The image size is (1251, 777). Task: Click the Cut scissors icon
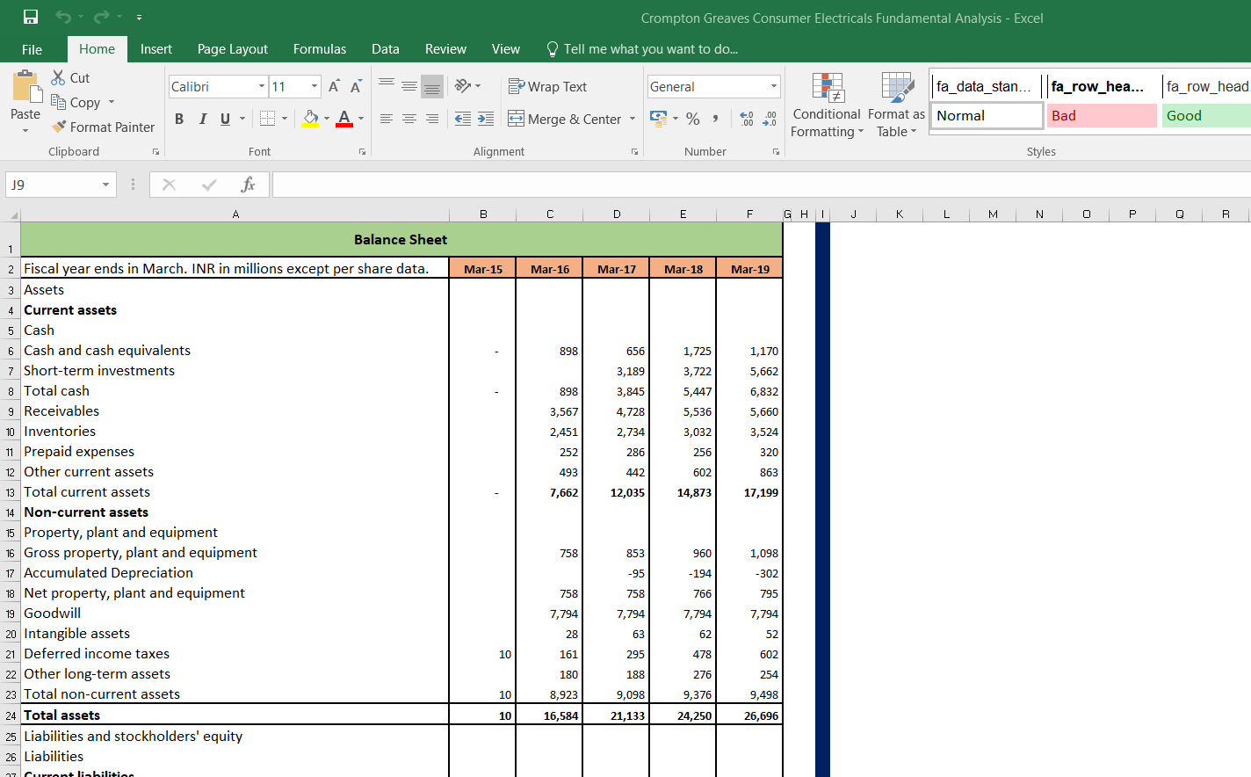point(59,77)
